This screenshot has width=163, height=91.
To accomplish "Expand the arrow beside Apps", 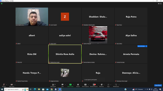I will tap(111, 85).
